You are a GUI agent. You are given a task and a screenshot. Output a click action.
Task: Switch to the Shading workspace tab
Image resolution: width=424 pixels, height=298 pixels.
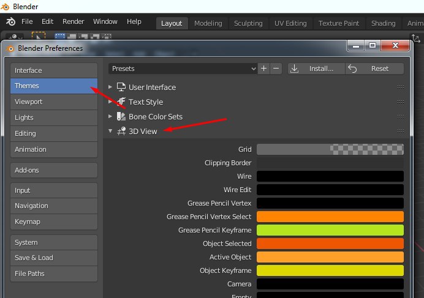pos(383,23)
